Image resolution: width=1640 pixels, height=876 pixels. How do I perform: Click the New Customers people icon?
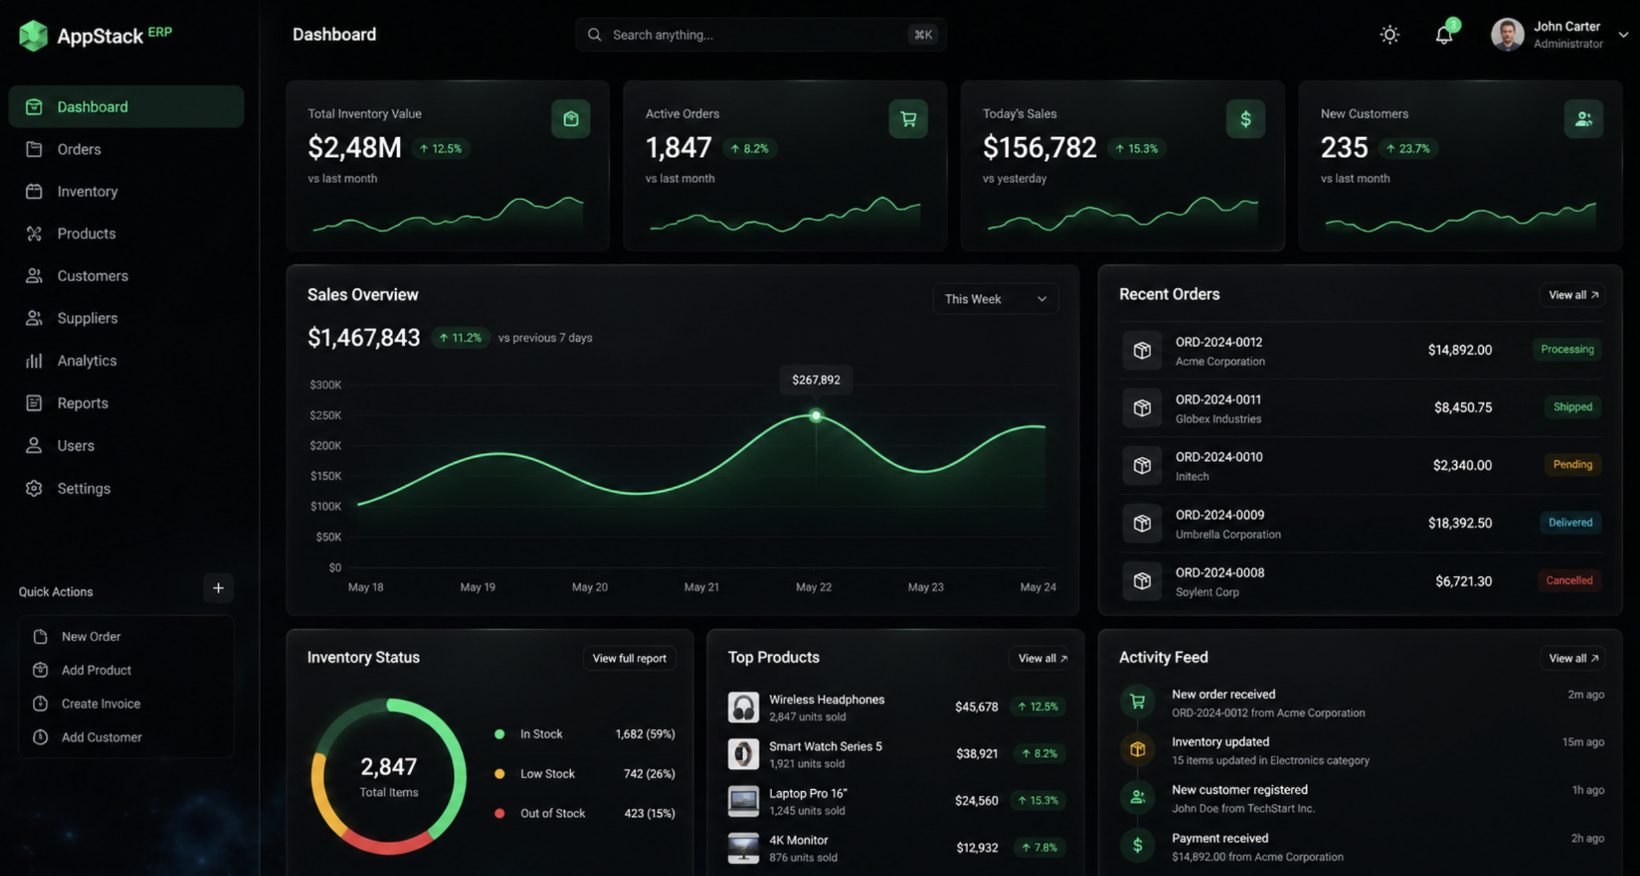point(1583,119)
